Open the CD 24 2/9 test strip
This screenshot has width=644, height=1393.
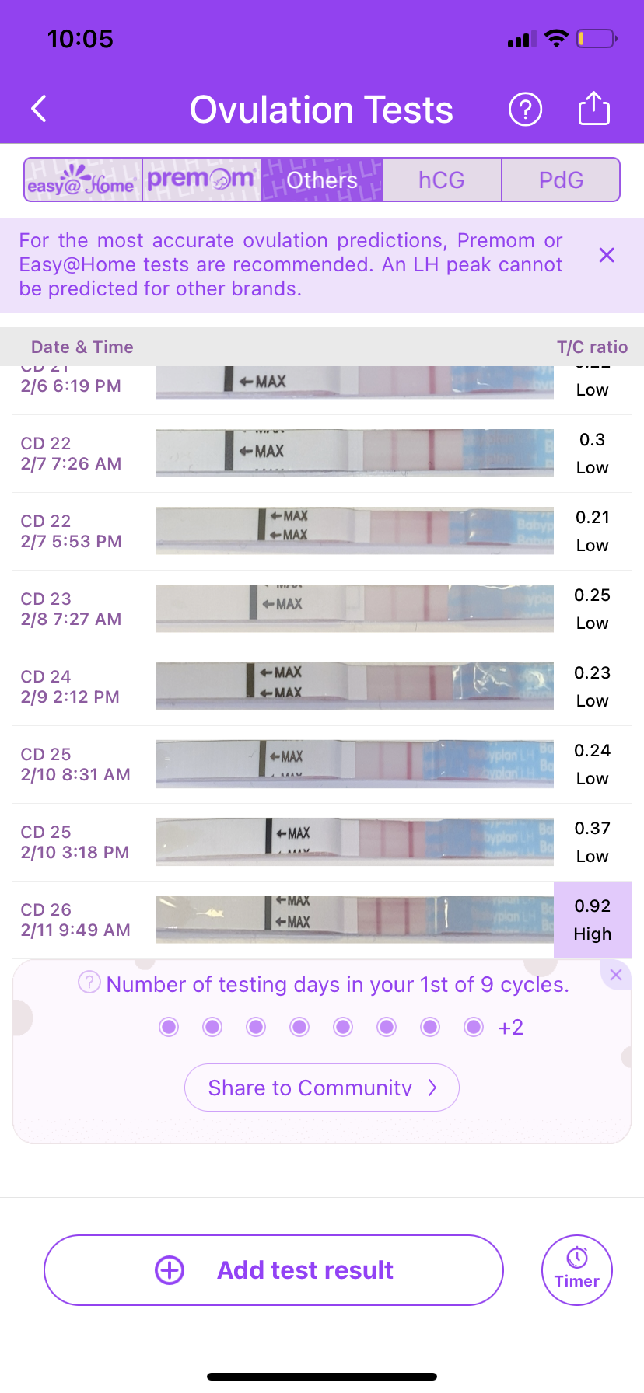pos(354,686)
